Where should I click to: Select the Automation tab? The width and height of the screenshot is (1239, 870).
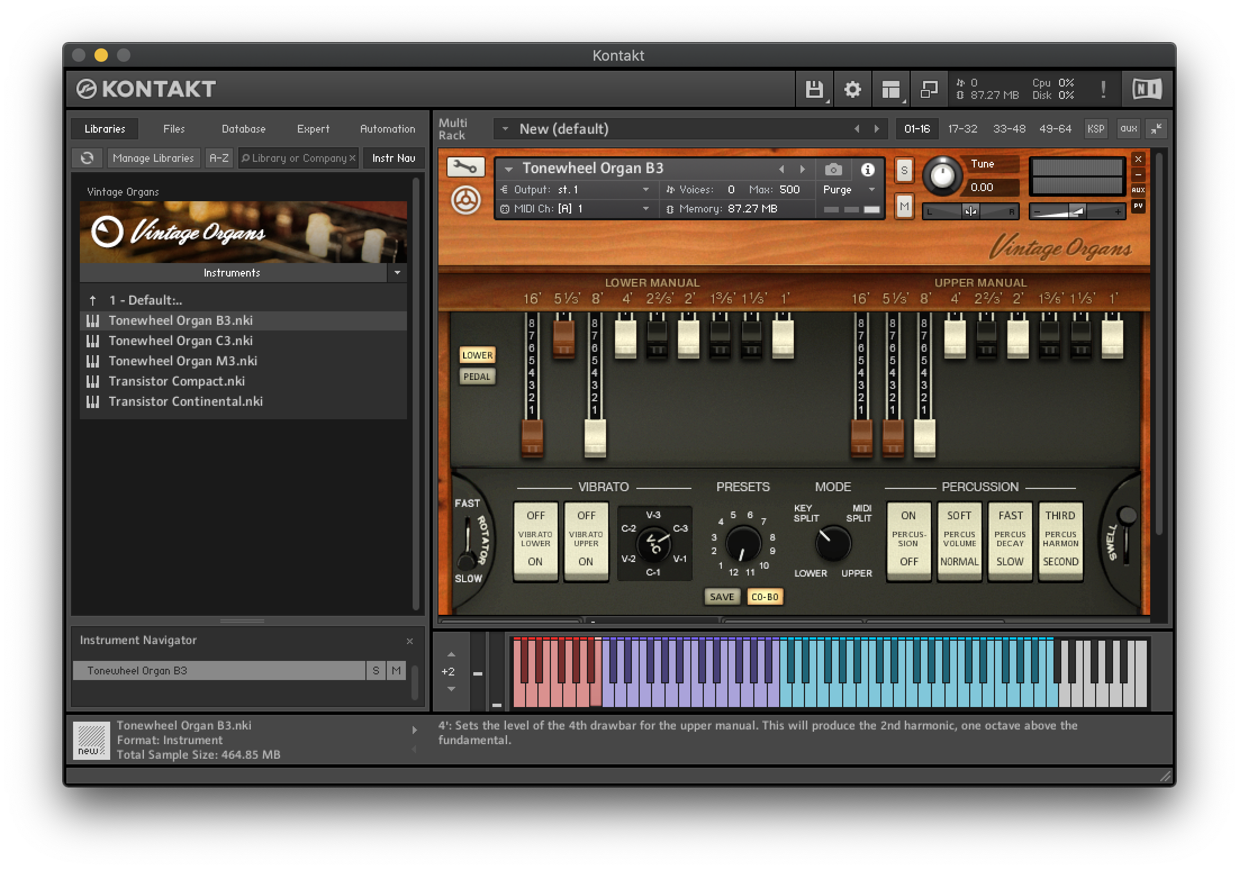coord(387,129)
